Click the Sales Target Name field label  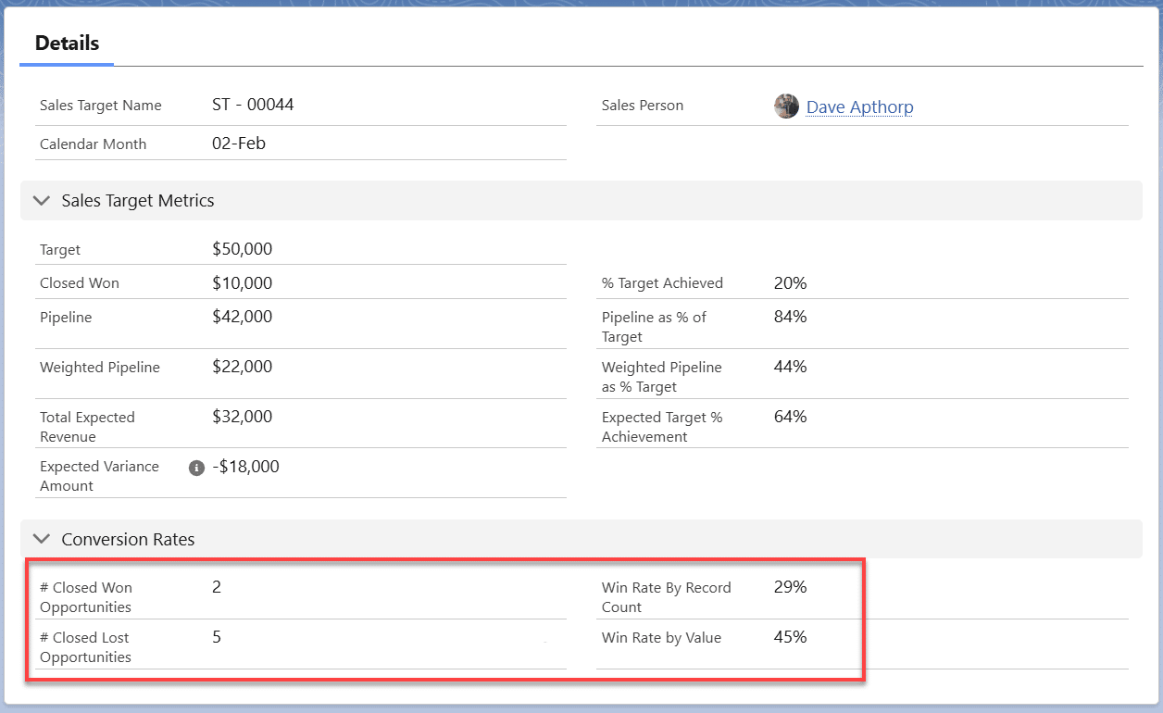point(100,106)
